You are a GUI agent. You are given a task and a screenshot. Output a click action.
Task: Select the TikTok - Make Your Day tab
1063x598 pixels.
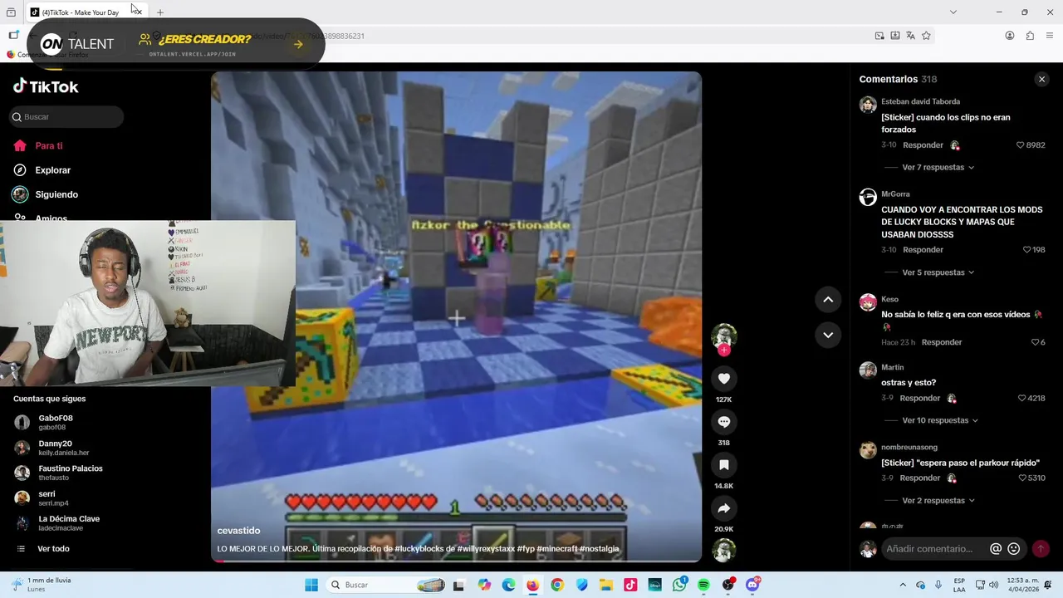point(85,12)
